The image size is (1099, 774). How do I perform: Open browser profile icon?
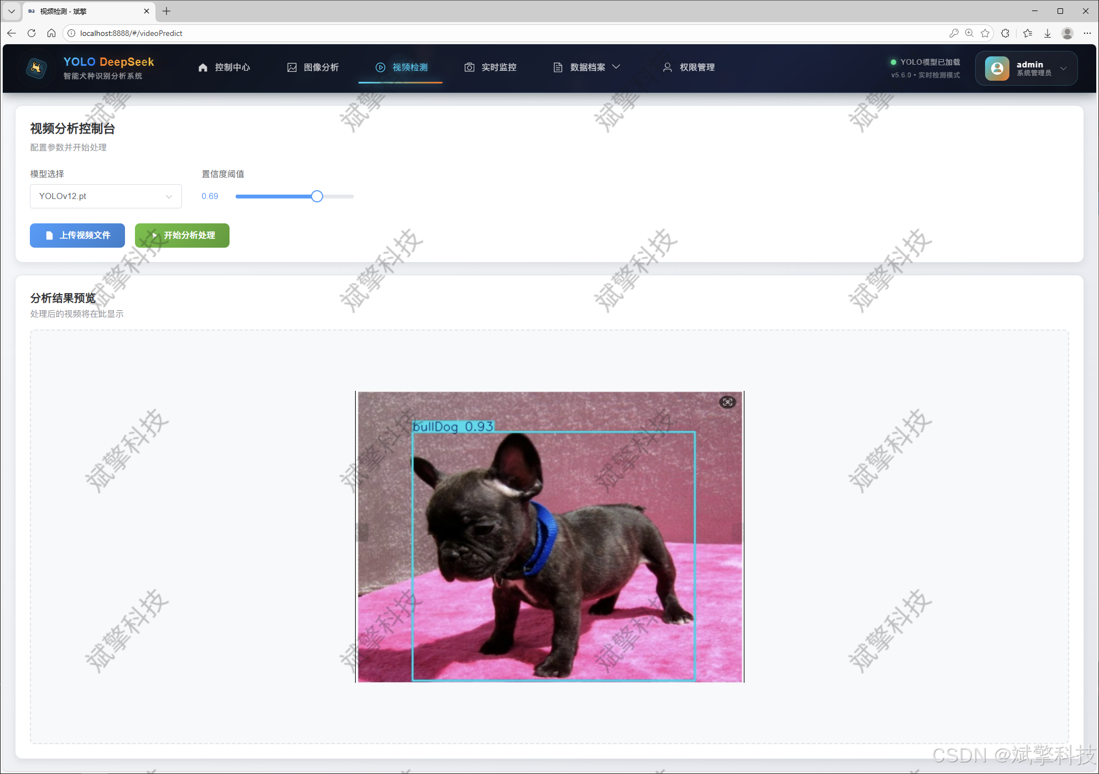[x=1067, y=33]
